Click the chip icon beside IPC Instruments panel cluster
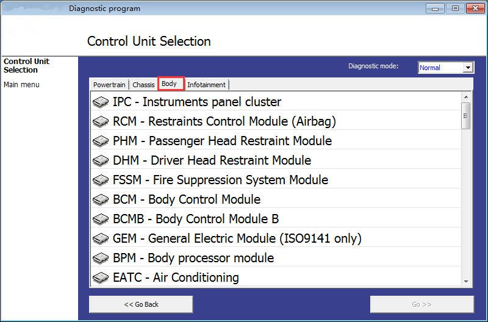The image size is (488, 322). pos(101,102)
